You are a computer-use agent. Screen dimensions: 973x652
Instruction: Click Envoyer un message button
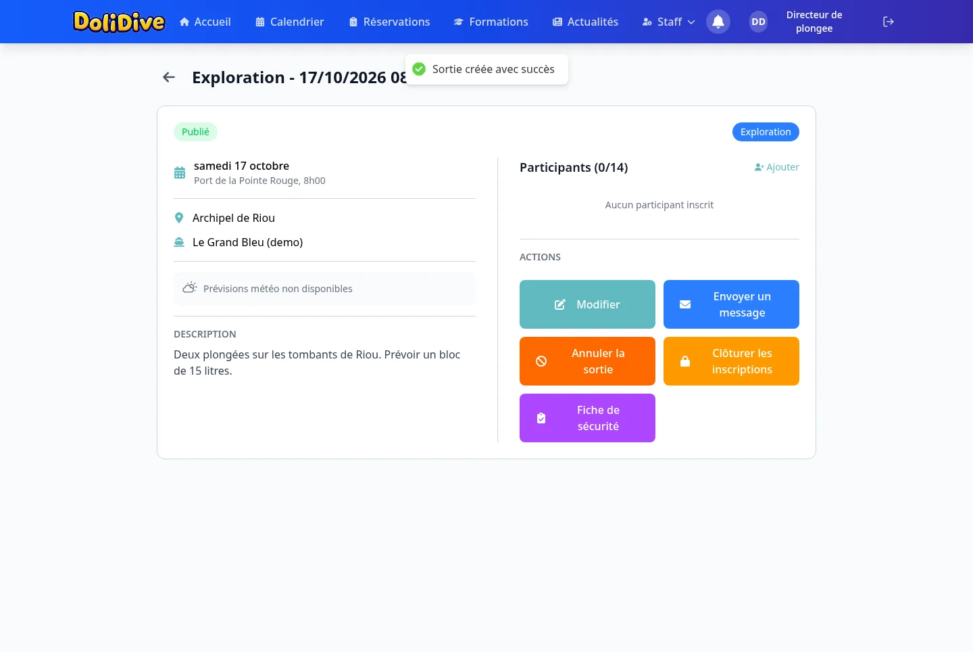pos(731,304)
